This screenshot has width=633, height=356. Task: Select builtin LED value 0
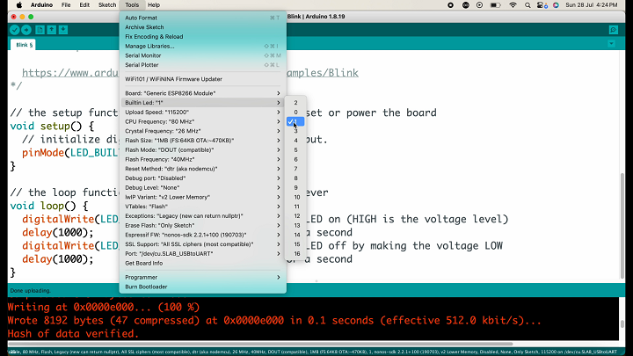[x=295, y=113]
